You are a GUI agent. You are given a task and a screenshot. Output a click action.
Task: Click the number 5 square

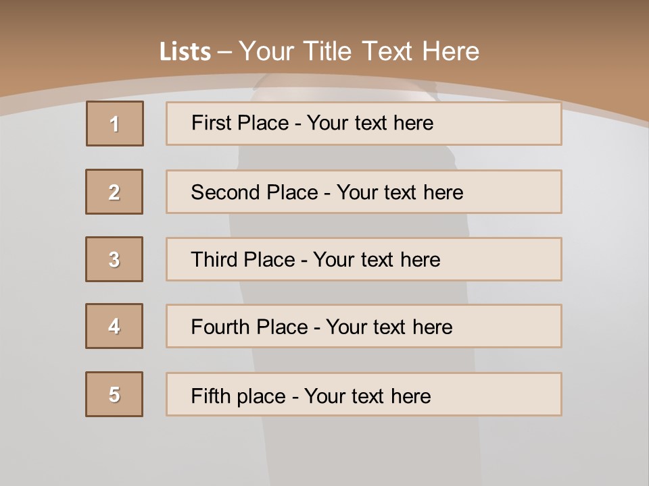(114, 394)
